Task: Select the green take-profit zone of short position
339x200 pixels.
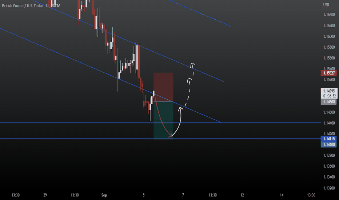Action: click(x=163, y=120)
